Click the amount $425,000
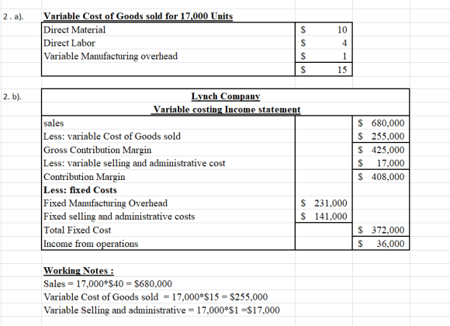Screen dimensions: 450x326 click(x=381, y=150)
